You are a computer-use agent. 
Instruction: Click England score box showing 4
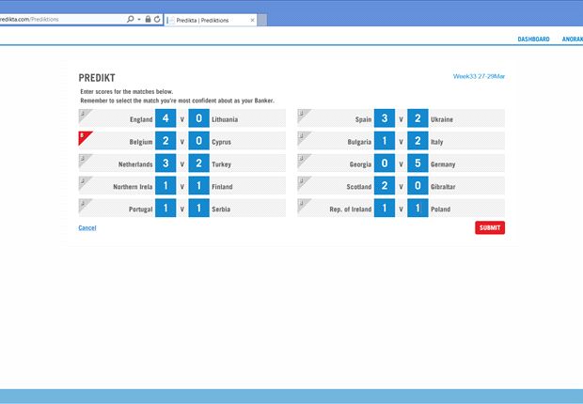click(165, 118)
